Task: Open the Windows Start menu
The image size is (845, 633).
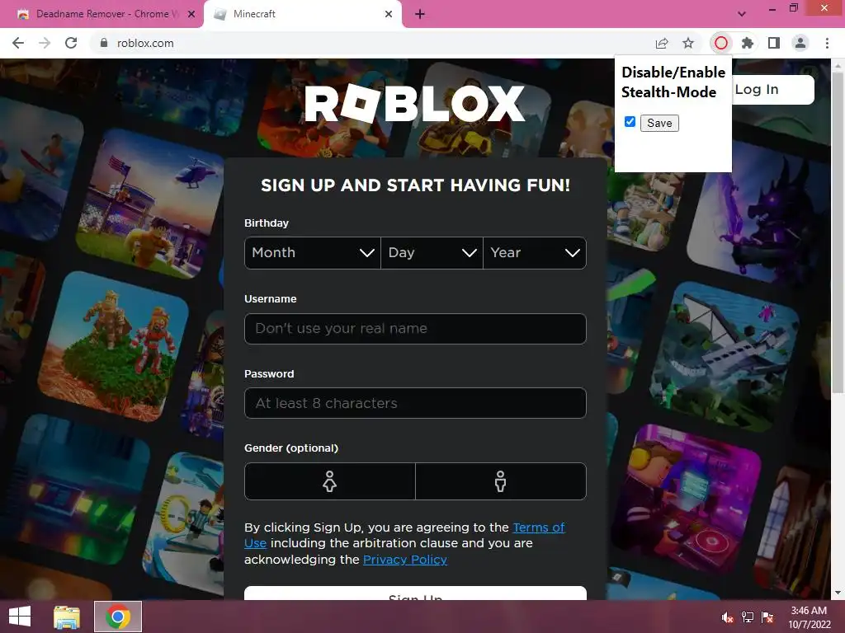Action: point(20,617)
